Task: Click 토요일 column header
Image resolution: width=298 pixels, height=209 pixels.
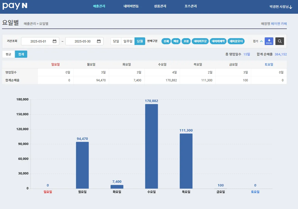Action: (x=269, y=64)
